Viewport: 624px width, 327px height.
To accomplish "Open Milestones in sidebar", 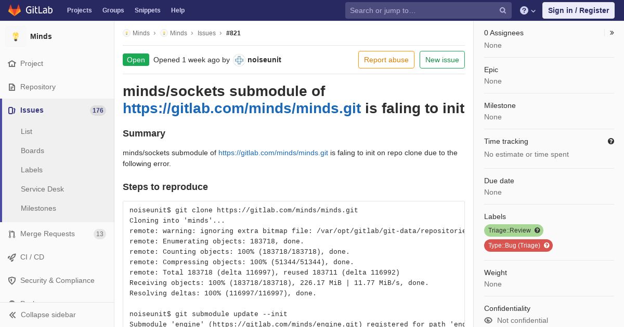I will (x=38, y=209).
